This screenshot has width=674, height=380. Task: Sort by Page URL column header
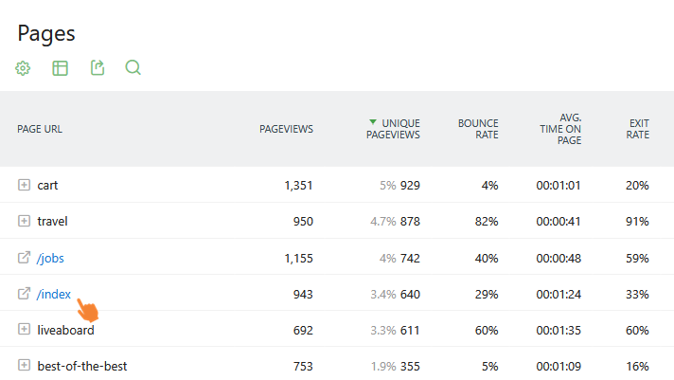40,129
